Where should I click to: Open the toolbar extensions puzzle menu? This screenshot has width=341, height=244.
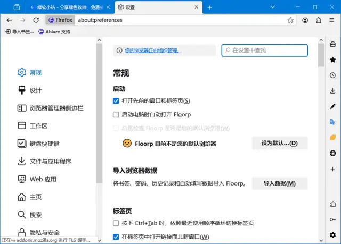(x=319, y=20)
